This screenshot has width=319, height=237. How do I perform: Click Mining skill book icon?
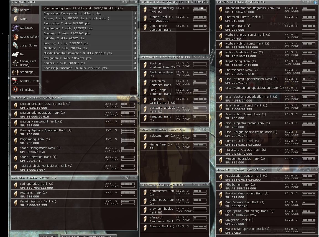[x=145, y=146]
